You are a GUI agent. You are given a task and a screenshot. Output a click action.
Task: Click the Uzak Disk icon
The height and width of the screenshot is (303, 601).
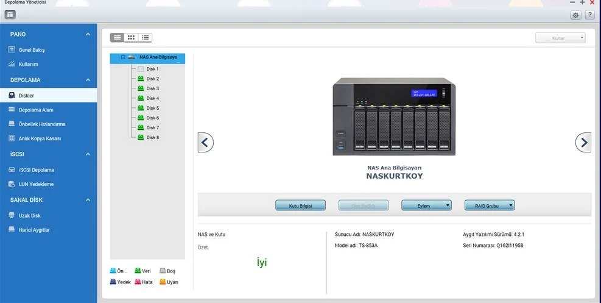click(12, 215)
